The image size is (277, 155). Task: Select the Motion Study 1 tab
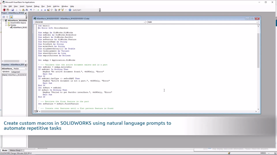point(16,150)
